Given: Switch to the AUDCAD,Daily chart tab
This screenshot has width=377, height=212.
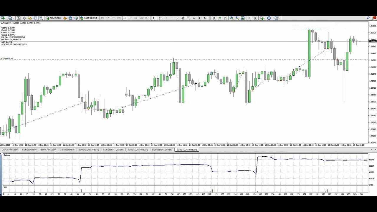Looking at the screenshot, I should [x=10, y=150].
